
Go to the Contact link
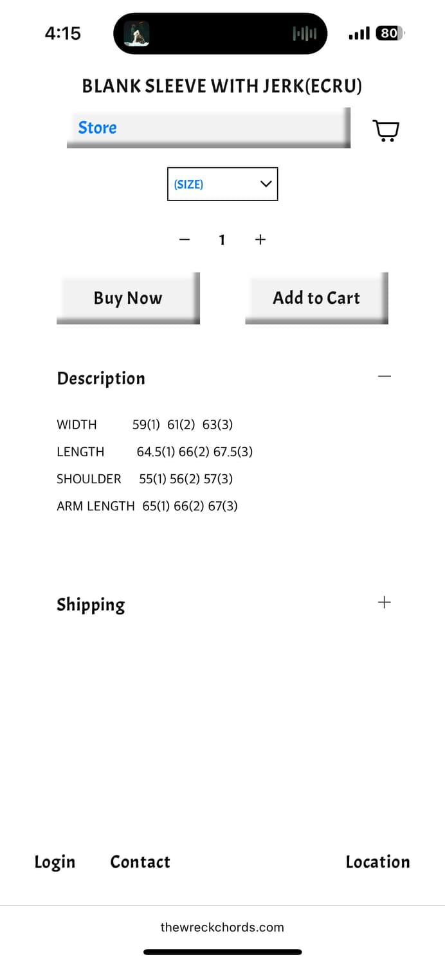pyautogui.click(x=140, y=862)
